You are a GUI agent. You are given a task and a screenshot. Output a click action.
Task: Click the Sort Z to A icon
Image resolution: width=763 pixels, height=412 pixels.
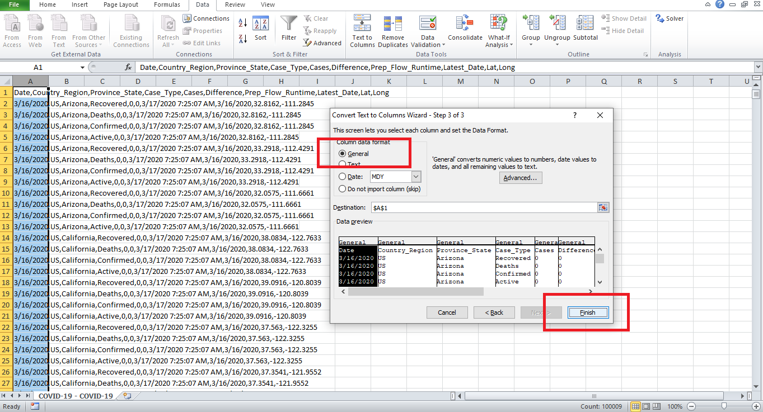click(x=243, y=39)
